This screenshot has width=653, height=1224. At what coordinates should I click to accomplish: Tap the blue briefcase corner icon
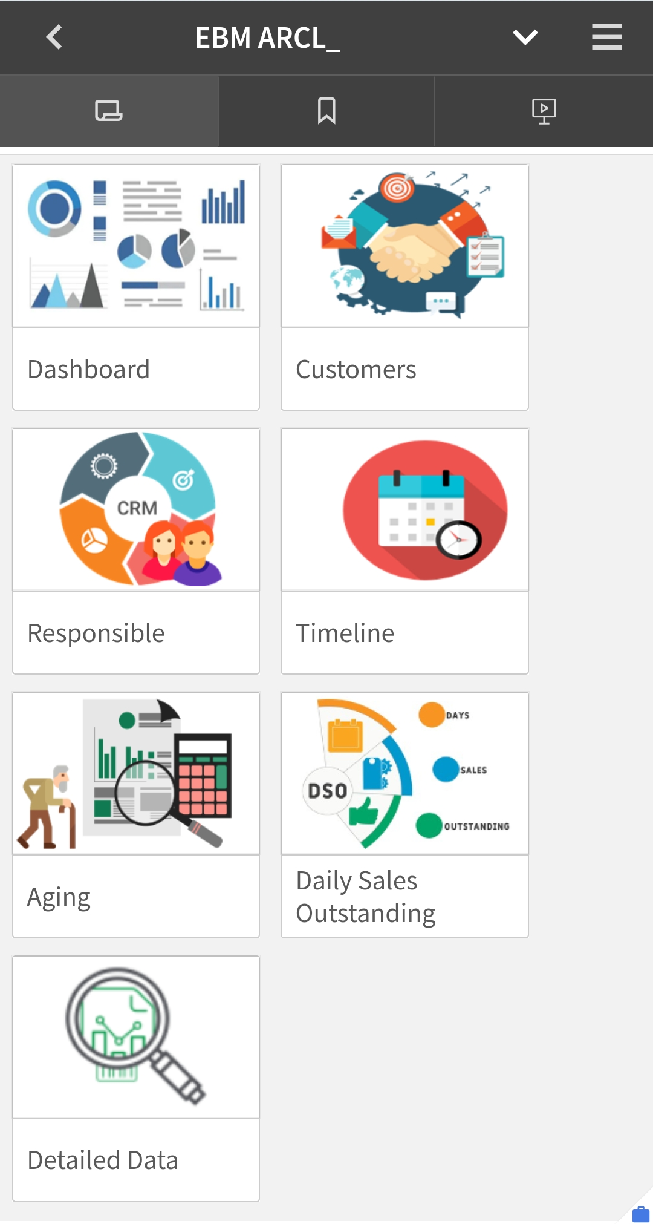point(640,1213)
